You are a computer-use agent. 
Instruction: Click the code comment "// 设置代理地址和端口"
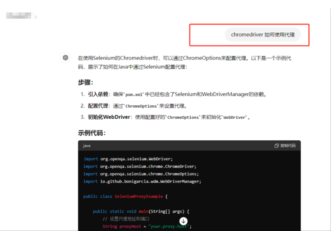tap(126, 219)
